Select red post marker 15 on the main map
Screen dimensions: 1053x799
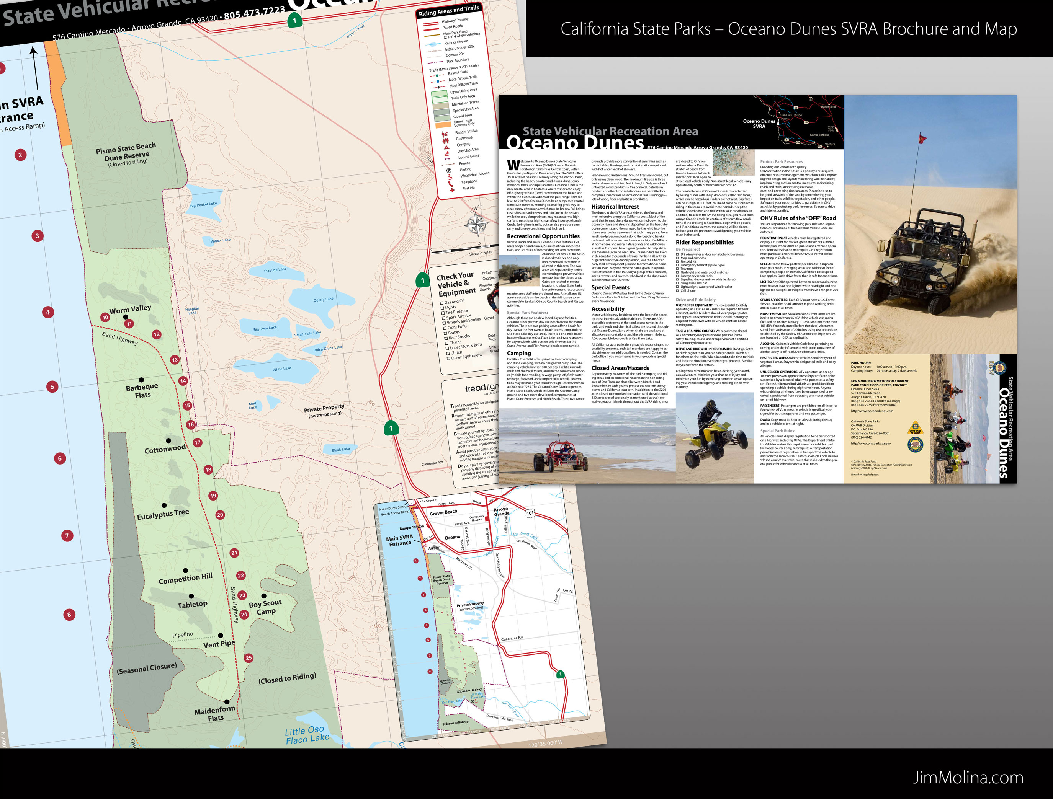click(x=187, y=406)
